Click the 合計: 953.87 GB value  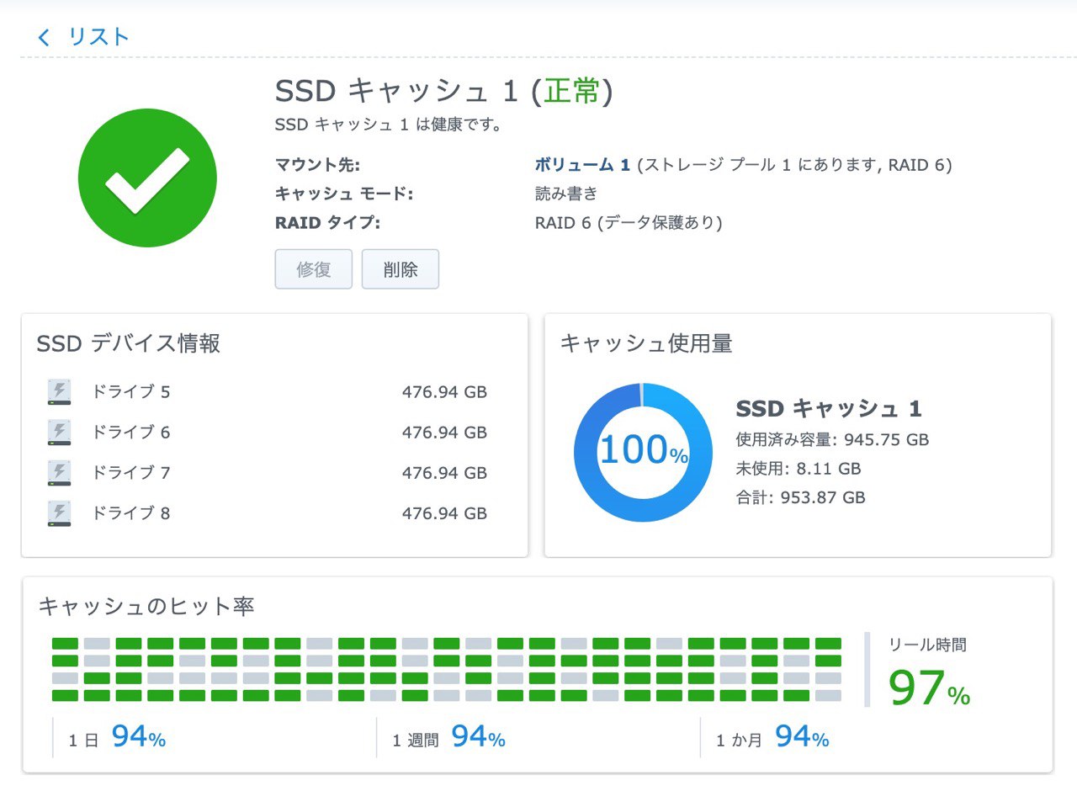(800, 497)
